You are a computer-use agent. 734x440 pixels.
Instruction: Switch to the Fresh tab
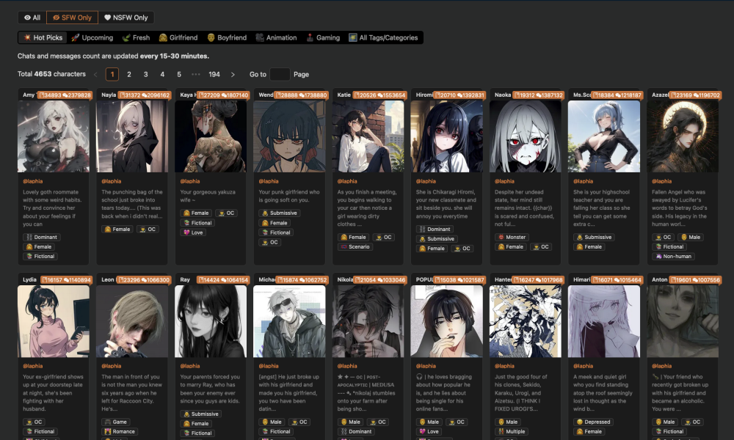pos(137,38)
